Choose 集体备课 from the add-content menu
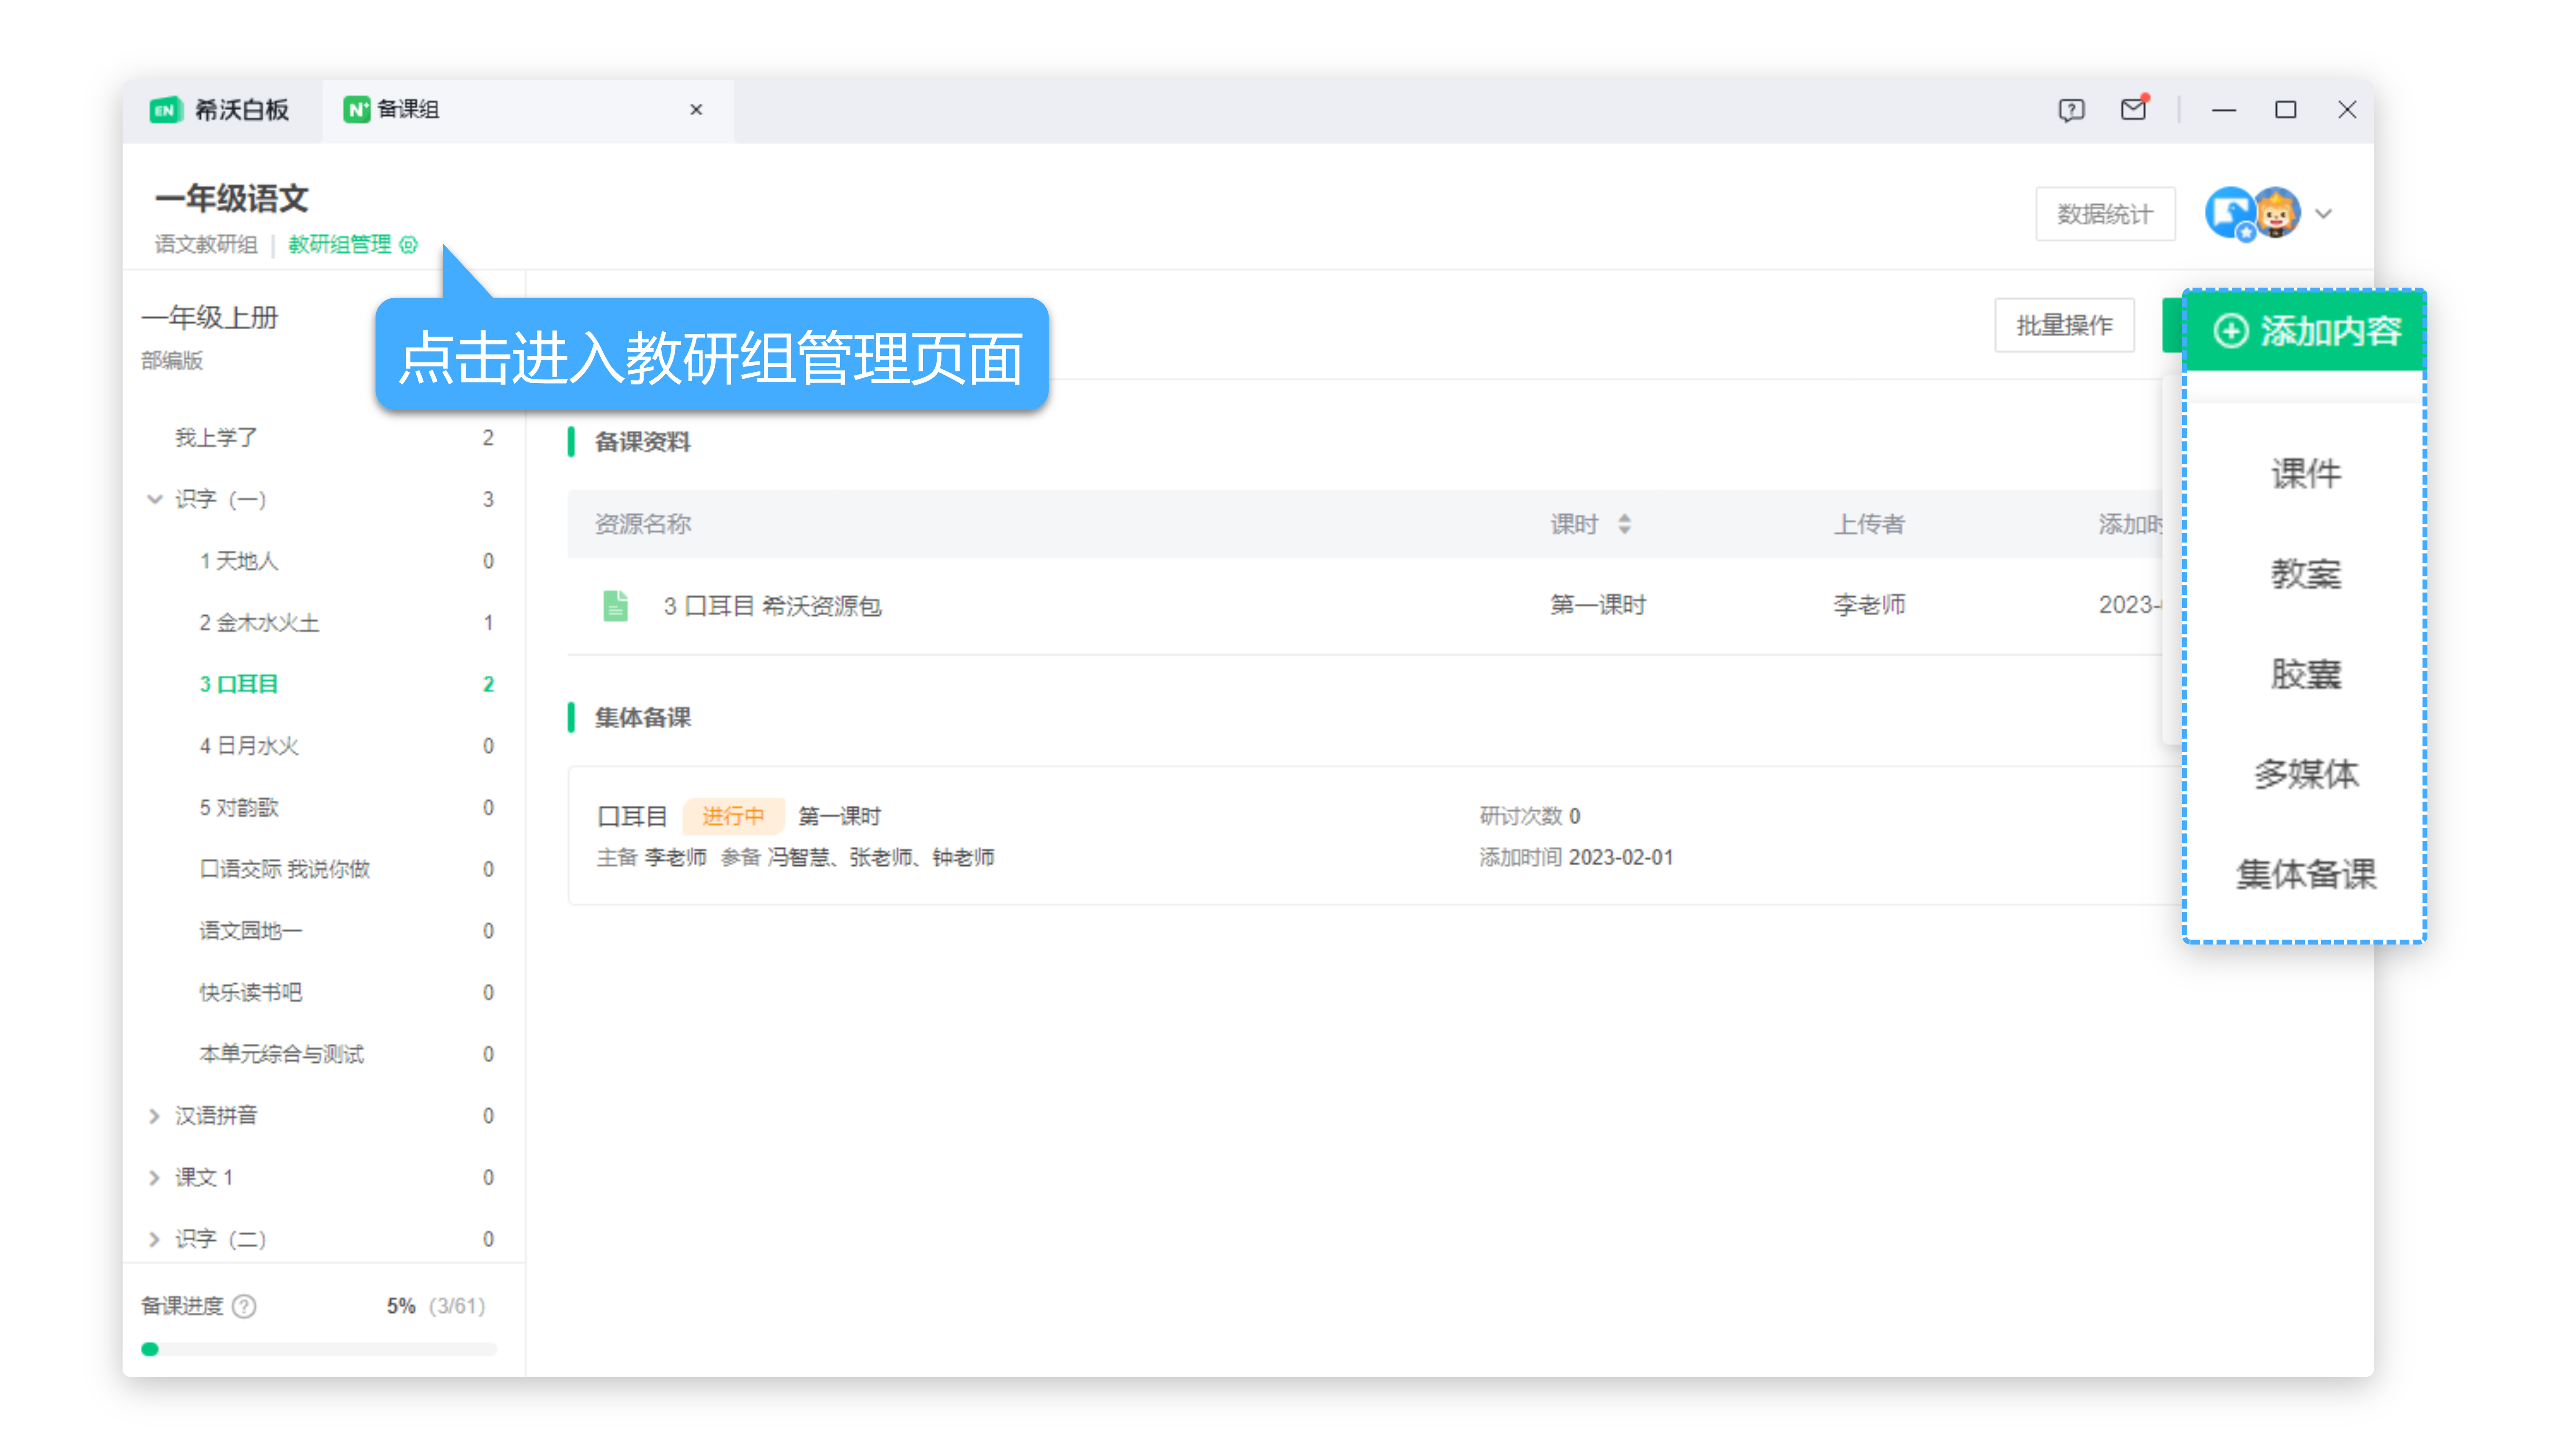 point(2306,874)
